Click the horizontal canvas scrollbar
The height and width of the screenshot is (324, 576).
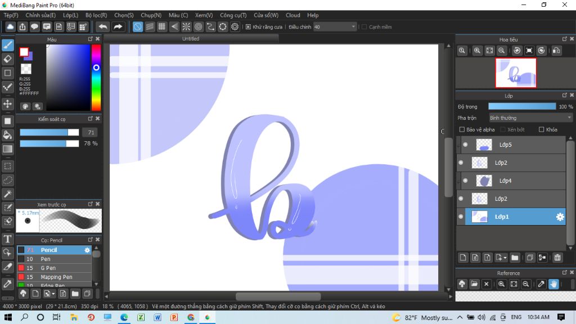(278, 296)
